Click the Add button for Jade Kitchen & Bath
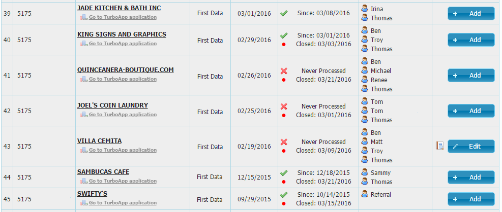The width and height of the screenshot is (502, 212). tap(471, 13)
